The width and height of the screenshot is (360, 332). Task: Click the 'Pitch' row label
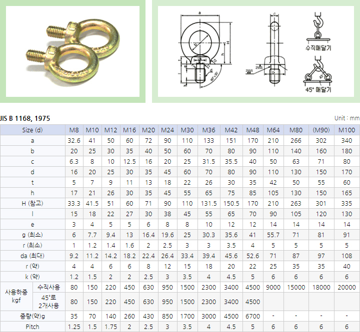32,327
